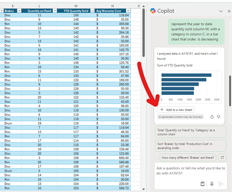Click the Copilot pane scrollbar thumb
Viewport: 232px width, 192px height.
click(x=230, y=91)
